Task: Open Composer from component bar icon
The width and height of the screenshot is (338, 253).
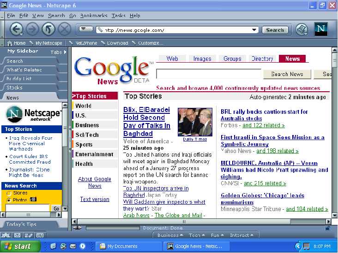Action: (29, 235)
